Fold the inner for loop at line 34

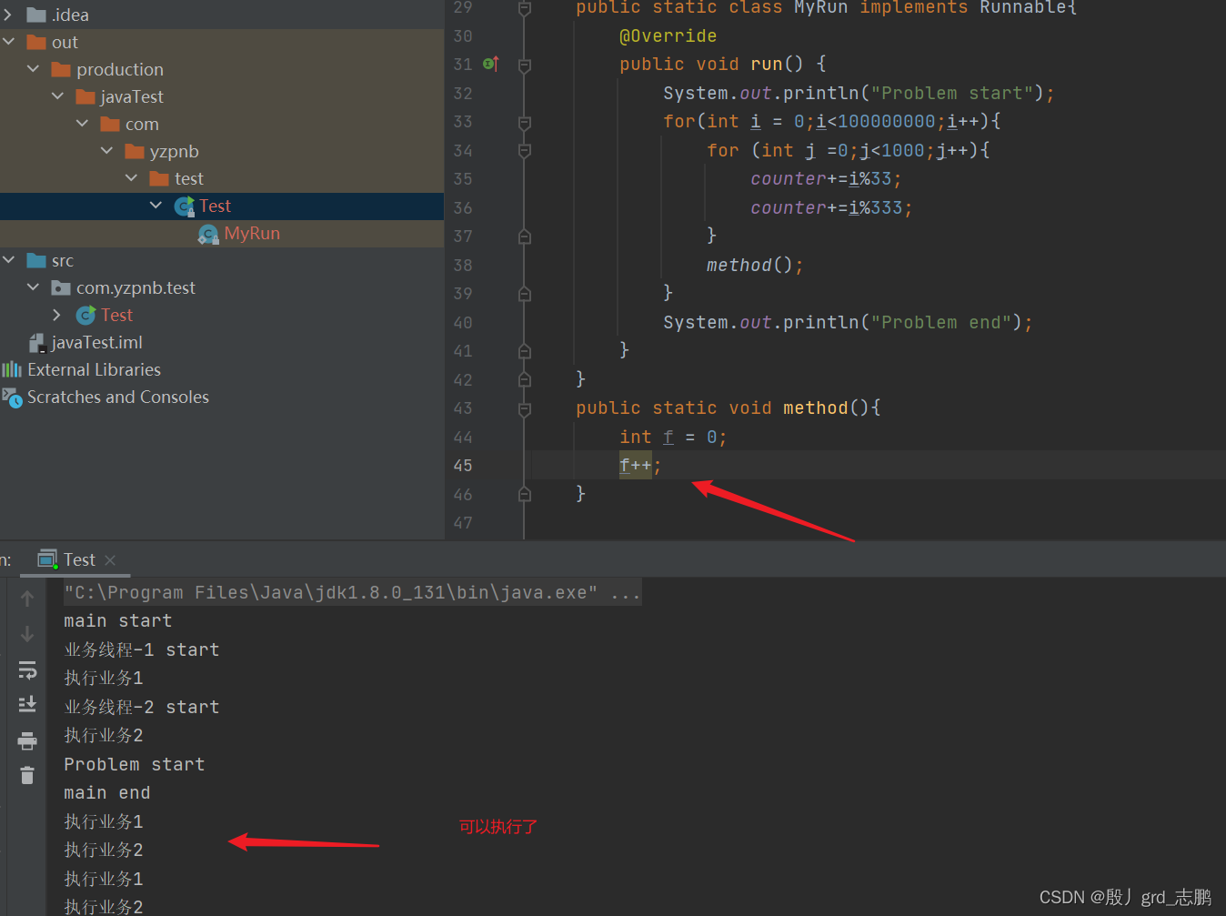(525, 151)
